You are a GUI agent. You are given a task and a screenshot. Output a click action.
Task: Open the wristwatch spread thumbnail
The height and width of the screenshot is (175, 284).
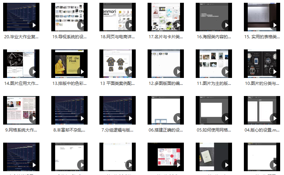tap(262, 64)
